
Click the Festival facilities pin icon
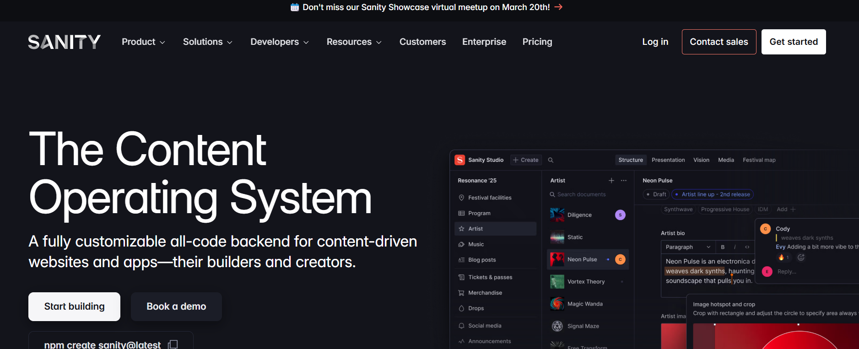pyautogui.click(x=461, y=198)
